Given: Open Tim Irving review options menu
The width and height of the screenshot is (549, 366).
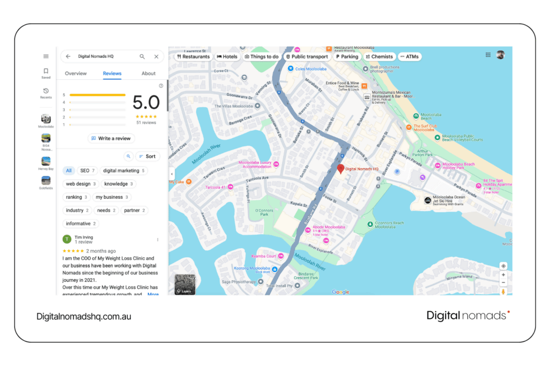Looking at the screenshot, I should 158,240.
